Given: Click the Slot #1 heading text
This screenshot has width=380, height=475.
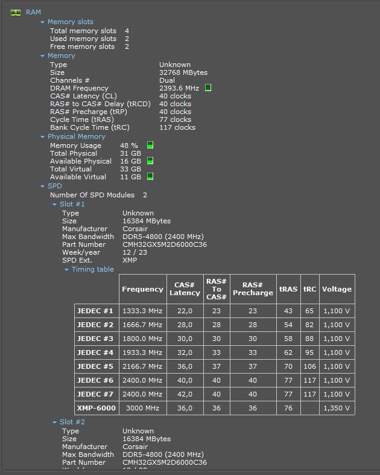Looking at the screenshot, I should (x=72, y=204).
